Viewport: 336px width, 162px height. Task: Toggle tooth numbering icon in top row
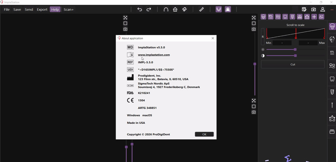[x=321, y=17]
